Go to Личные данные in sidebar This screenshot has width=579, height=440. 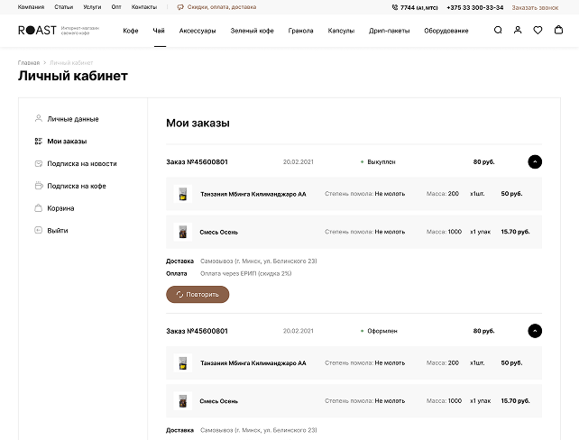coord(73,119)
